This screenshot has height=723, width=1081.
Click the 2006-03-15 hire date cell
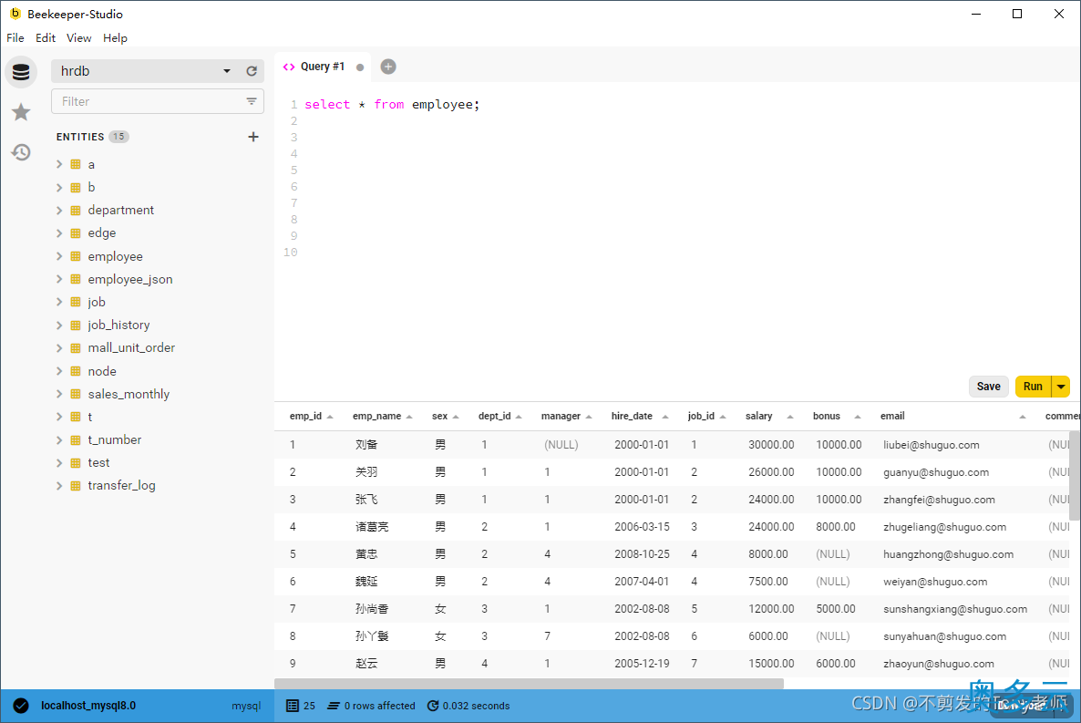click(x=642, y=527)
